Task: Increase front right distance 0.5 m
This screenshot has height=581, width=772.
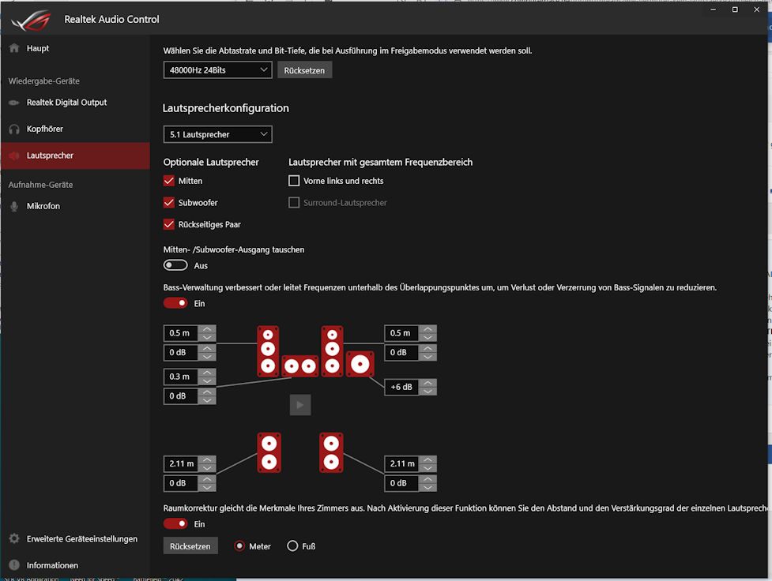Action: 427,328
